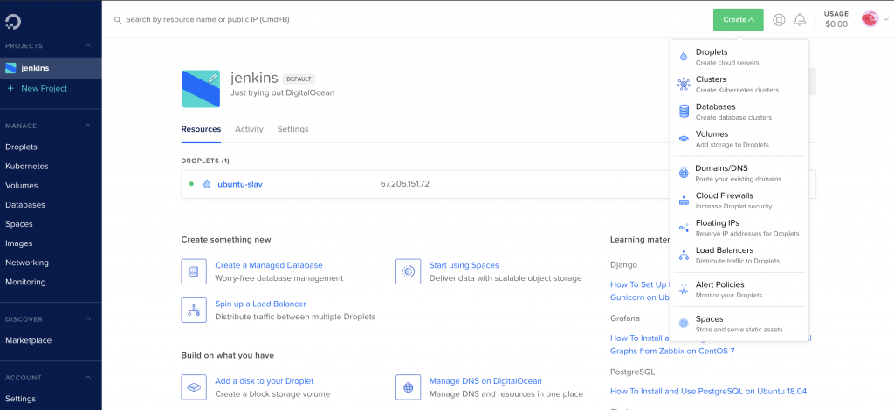Click the Manage DNS globe tile icon
Screen dimensions: 894x410
pos(409,387)
